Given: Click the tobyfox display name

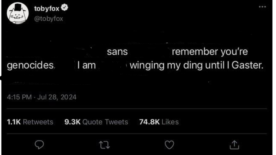Looking at the screenshot, I should click(x=46, y=9).
